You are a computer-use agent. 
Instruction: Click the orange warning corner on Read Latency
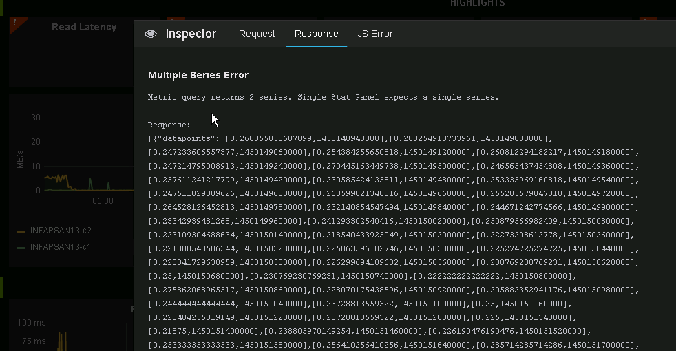coord(14,24)
